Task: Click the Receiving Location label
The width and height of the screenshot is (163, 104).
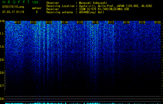Action: pos(60,6)
